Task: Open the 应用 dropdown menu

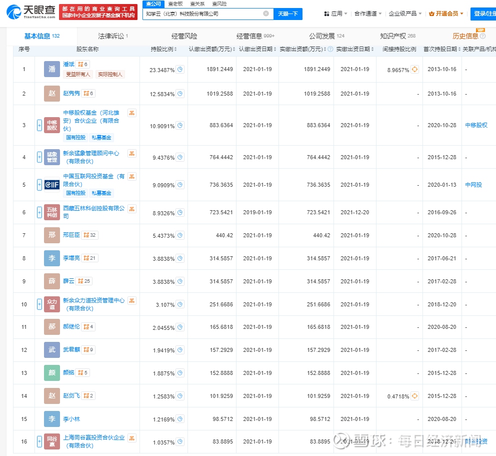Action: click(x=335, y=14)
